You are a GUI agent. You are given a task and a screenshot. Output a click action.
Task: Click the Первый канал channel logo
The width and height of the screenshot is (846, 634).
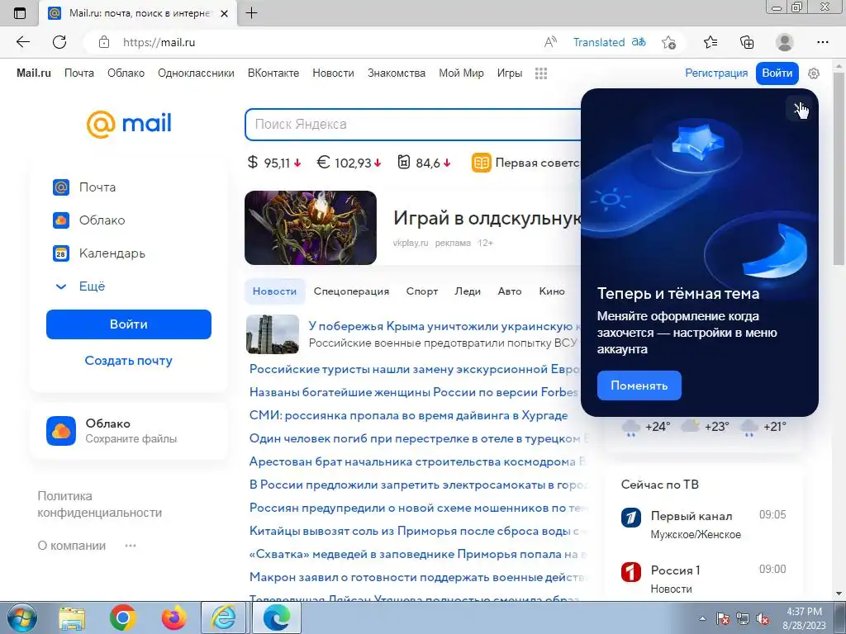pyautogui.click(x=630, y=517)
